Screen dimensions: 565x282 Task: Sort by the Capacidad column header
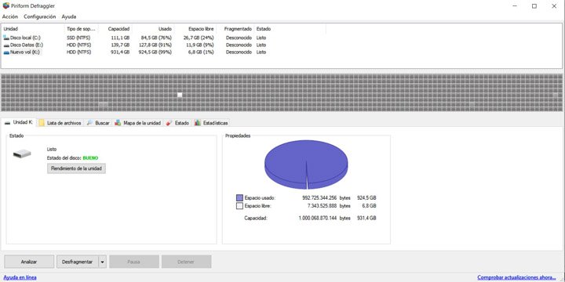[x=115, y=29]
